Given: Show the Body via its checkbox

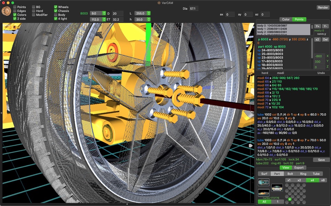Looking at the screenshot, I should point(56,15).
